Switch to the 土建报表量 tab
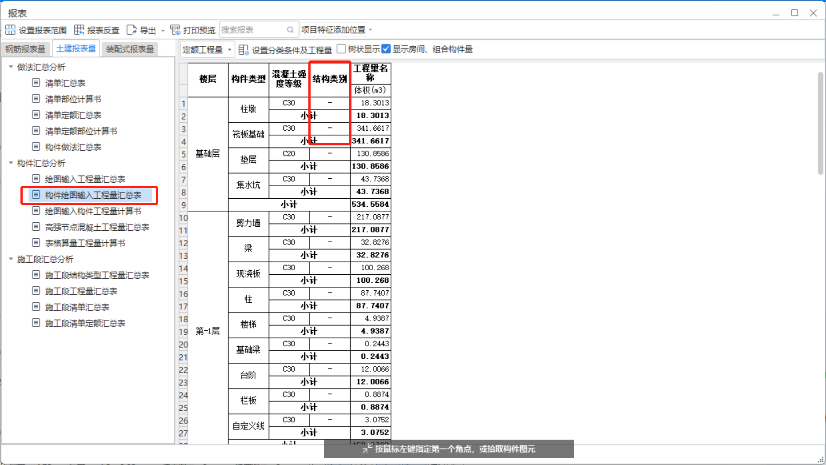 tap(76, 48)
